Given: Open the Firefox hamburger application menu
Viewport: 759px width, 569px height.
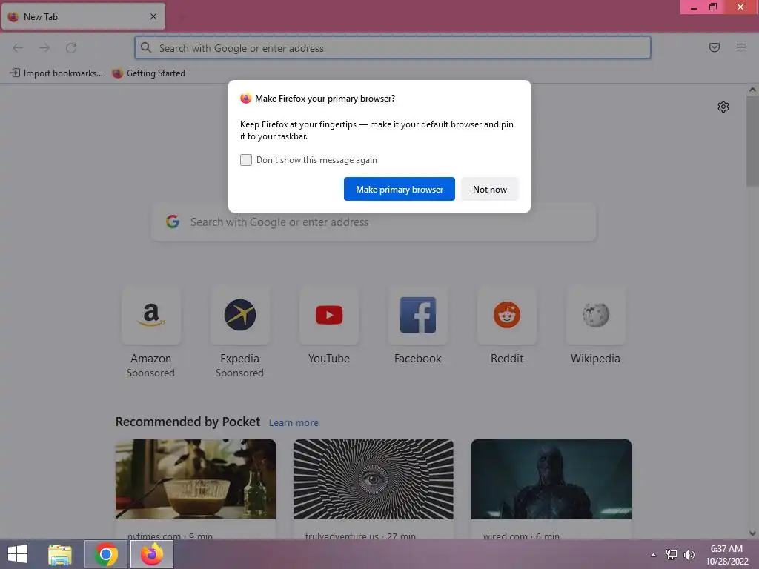Looking at the screenshot, I should 740,47.
